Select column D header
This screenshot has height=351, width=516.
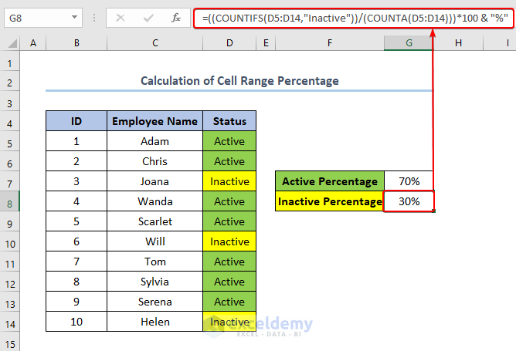(229, 43)
